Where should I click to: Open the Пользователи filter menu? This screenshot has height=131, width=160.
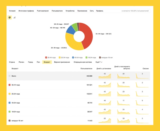click(57, 11)
